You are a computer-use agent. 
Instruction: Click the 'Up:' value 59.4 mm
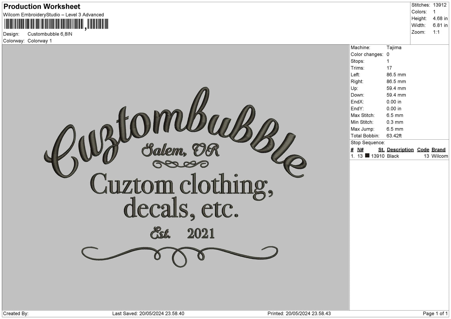[396, 88]
